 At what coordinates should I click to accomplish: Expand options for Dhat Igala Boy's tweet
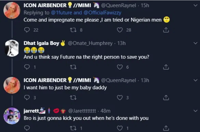(195, 43)
